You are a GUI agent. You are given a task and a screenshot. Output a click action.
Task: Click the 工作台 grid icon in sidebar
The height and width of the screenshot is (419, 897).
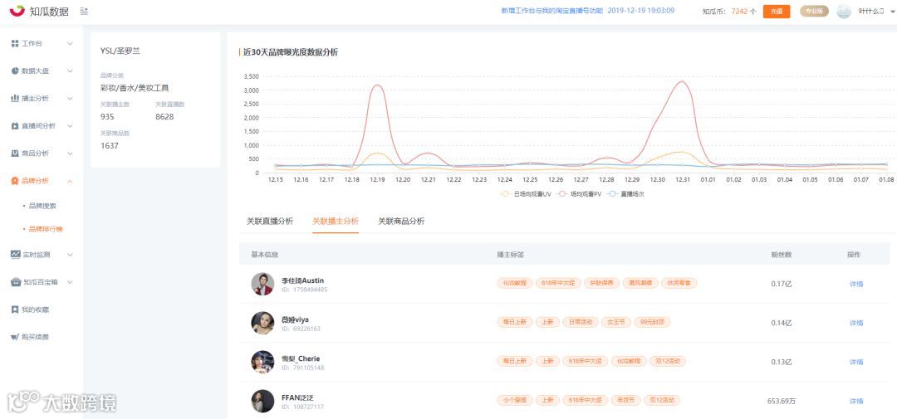pyautogui.click(x=16, y=43)
